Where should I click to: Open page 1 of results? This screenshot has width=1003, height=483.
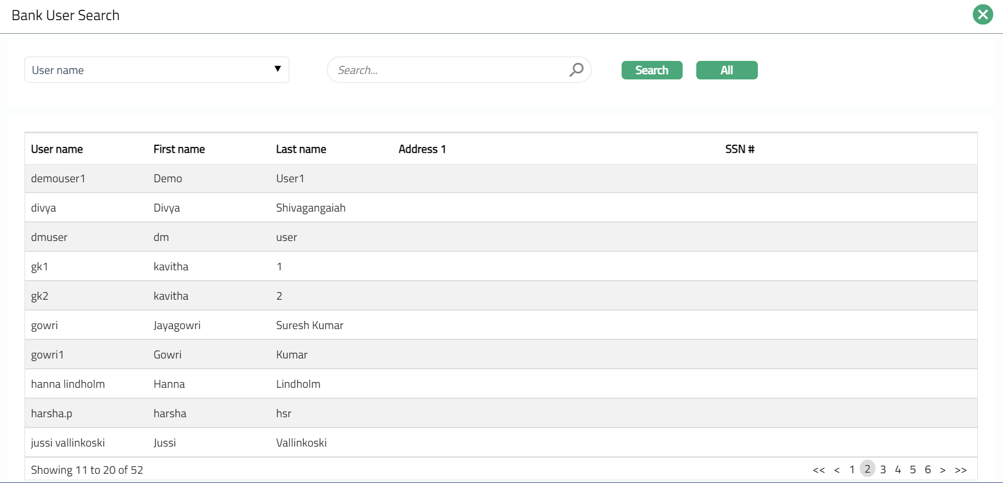coord(852,469)
